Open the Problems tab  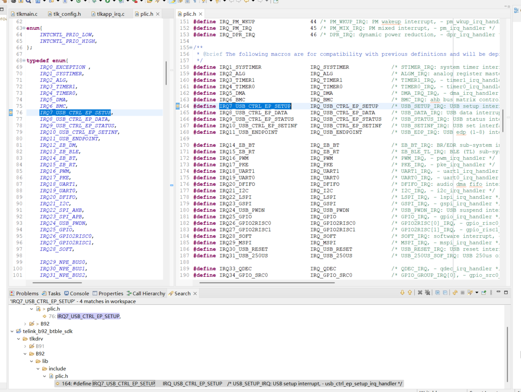point(24,293)
